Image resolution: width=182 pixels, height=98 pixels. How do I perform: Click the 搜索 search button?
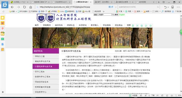point(115,15)
